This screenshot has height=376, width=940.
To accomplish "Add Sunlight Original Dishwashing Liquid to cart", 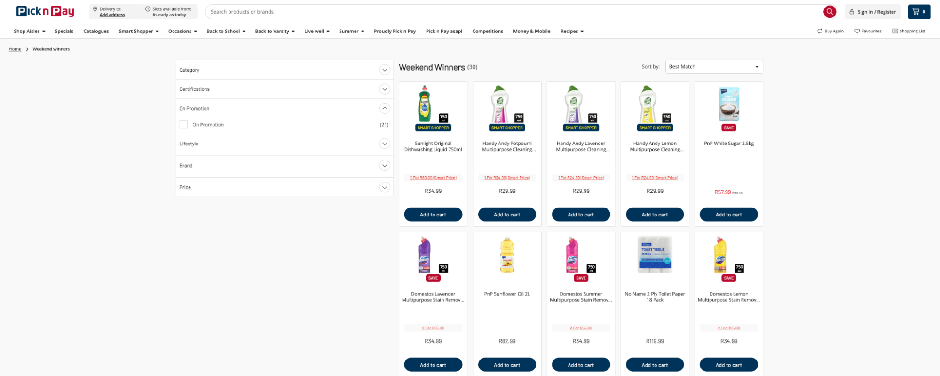I will coord(433,215).
